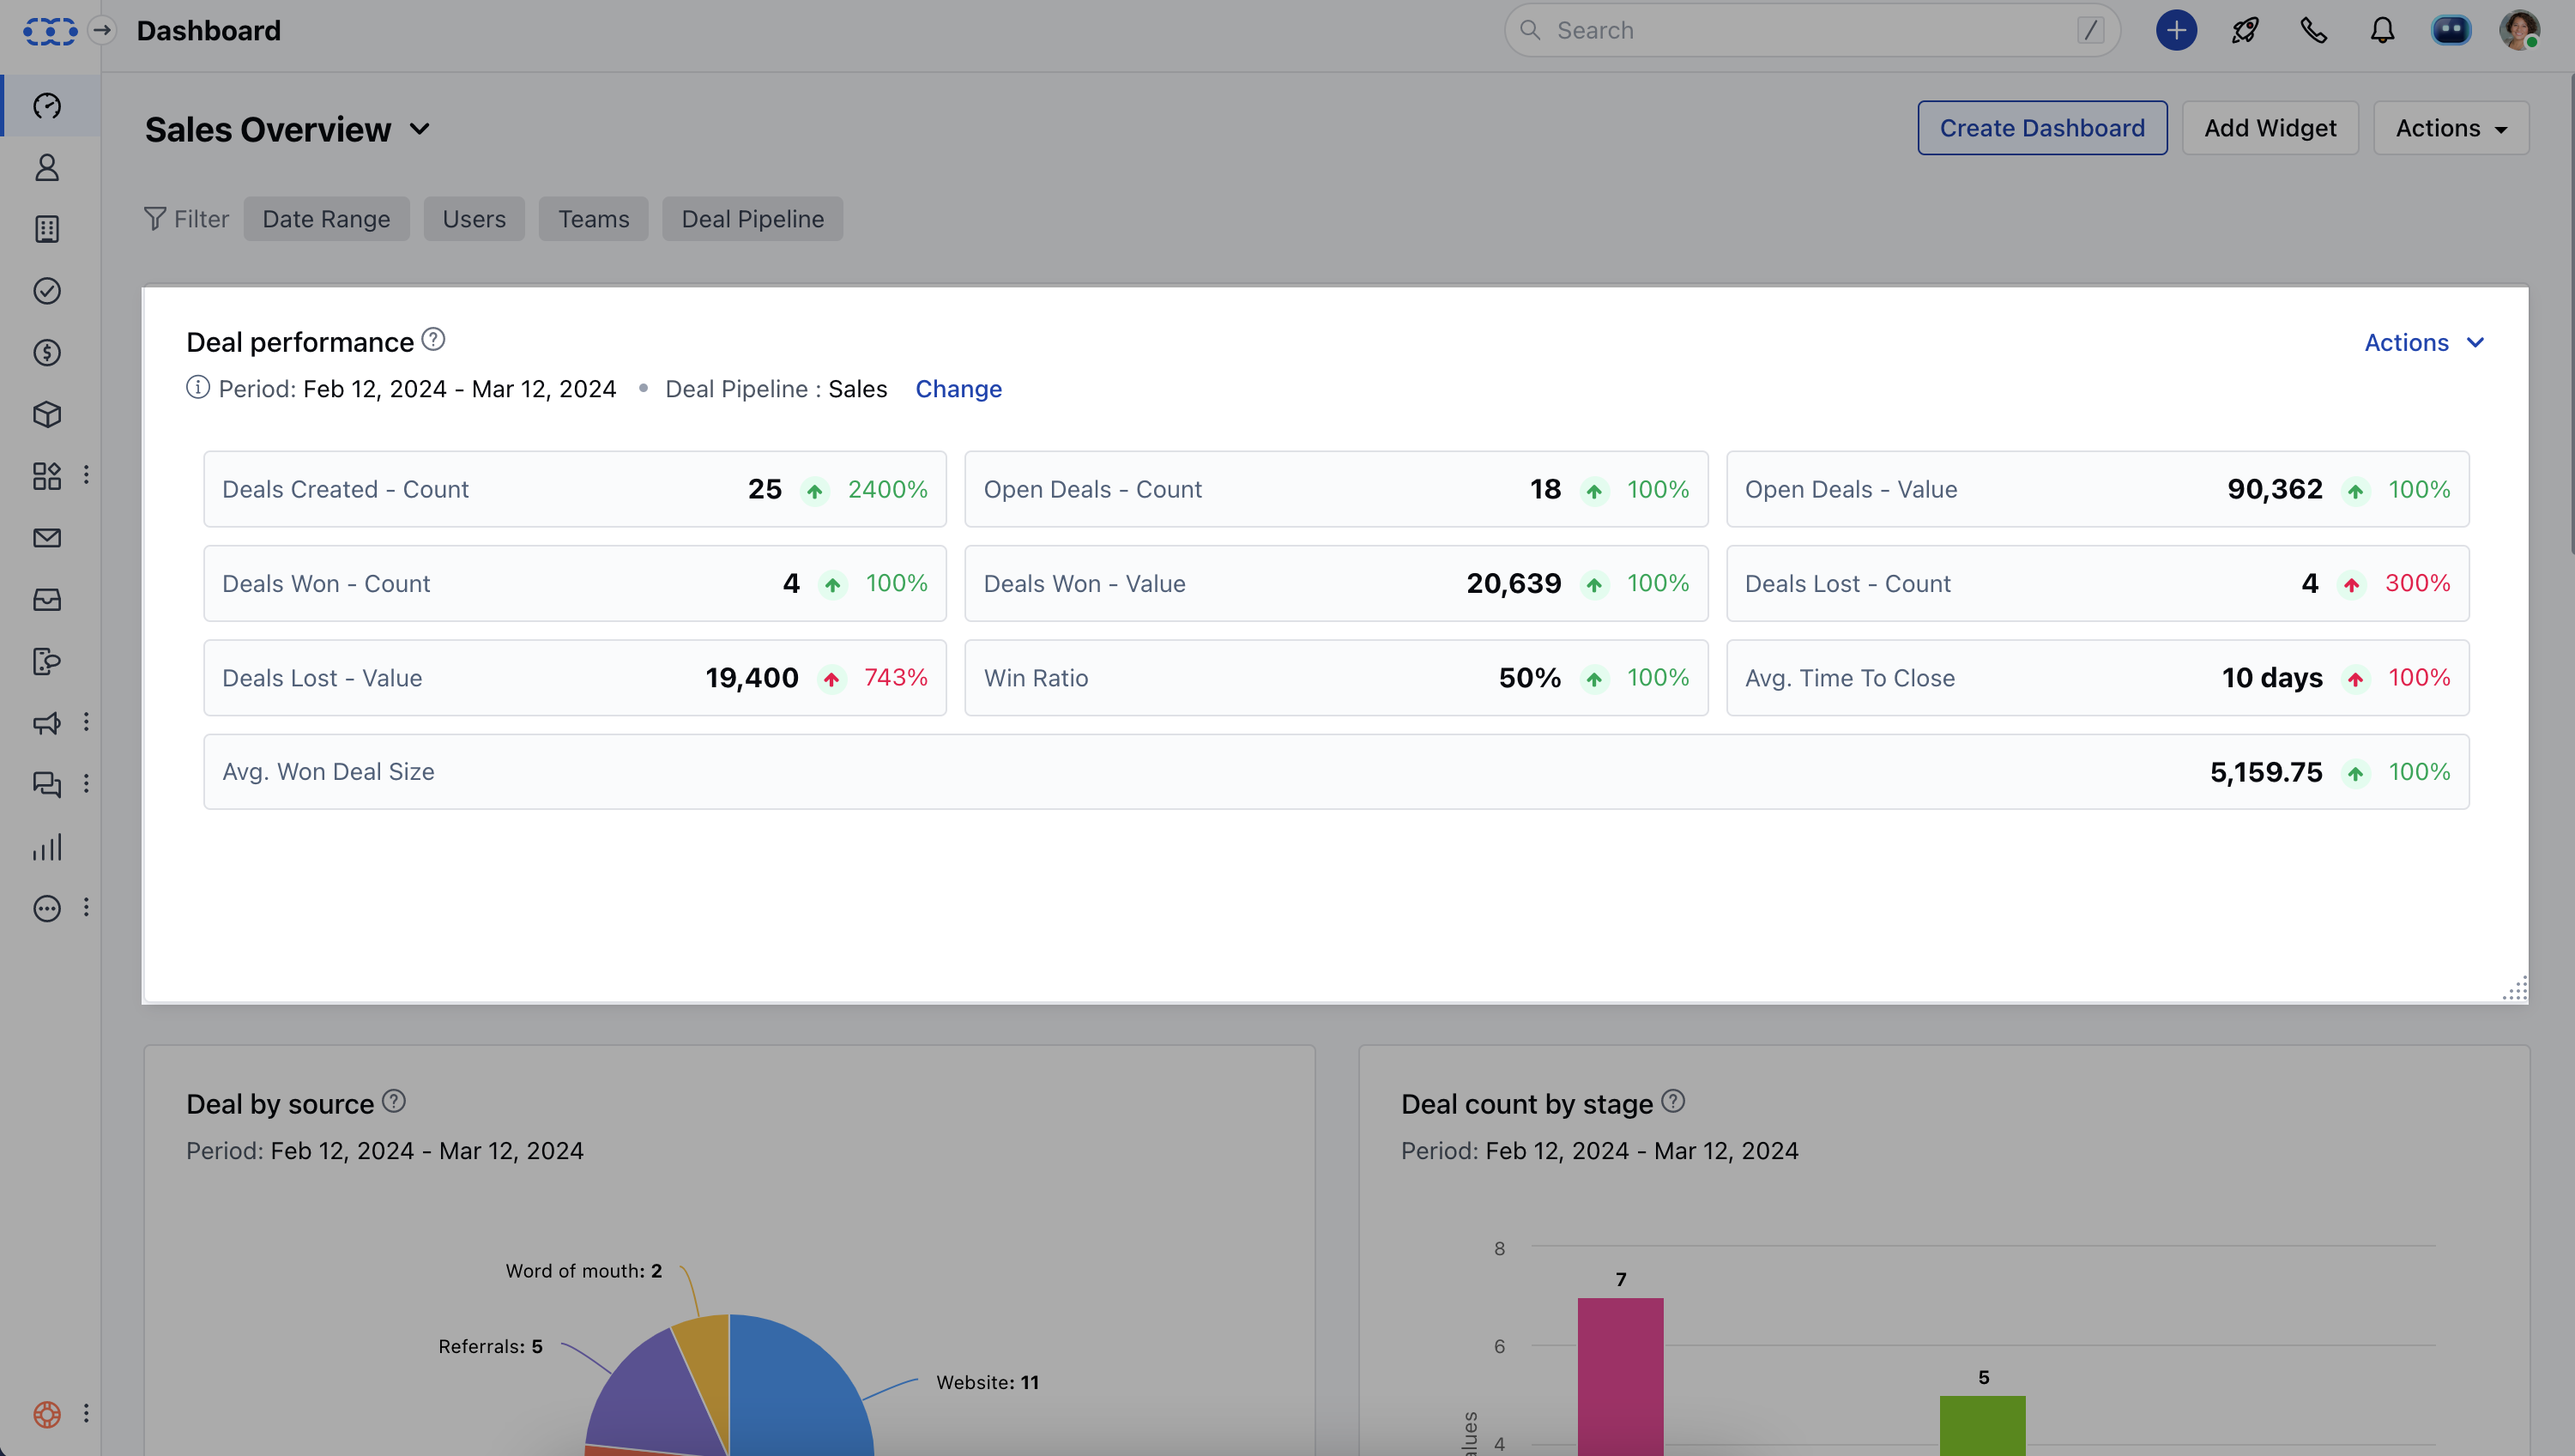The image size is (2575, 1456).
Task: Click the blue plus quick-add button
Action: [x=2176, y=31]
